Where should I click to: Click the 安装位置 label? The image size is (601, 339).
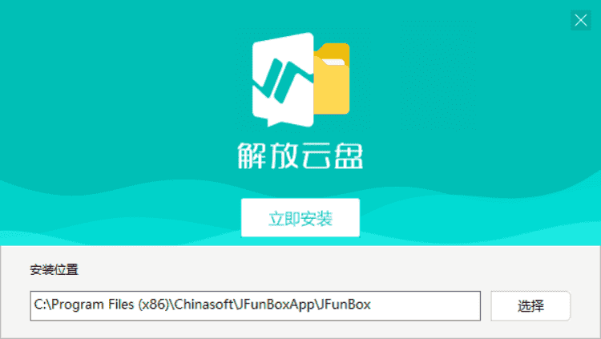click(54, 269)
